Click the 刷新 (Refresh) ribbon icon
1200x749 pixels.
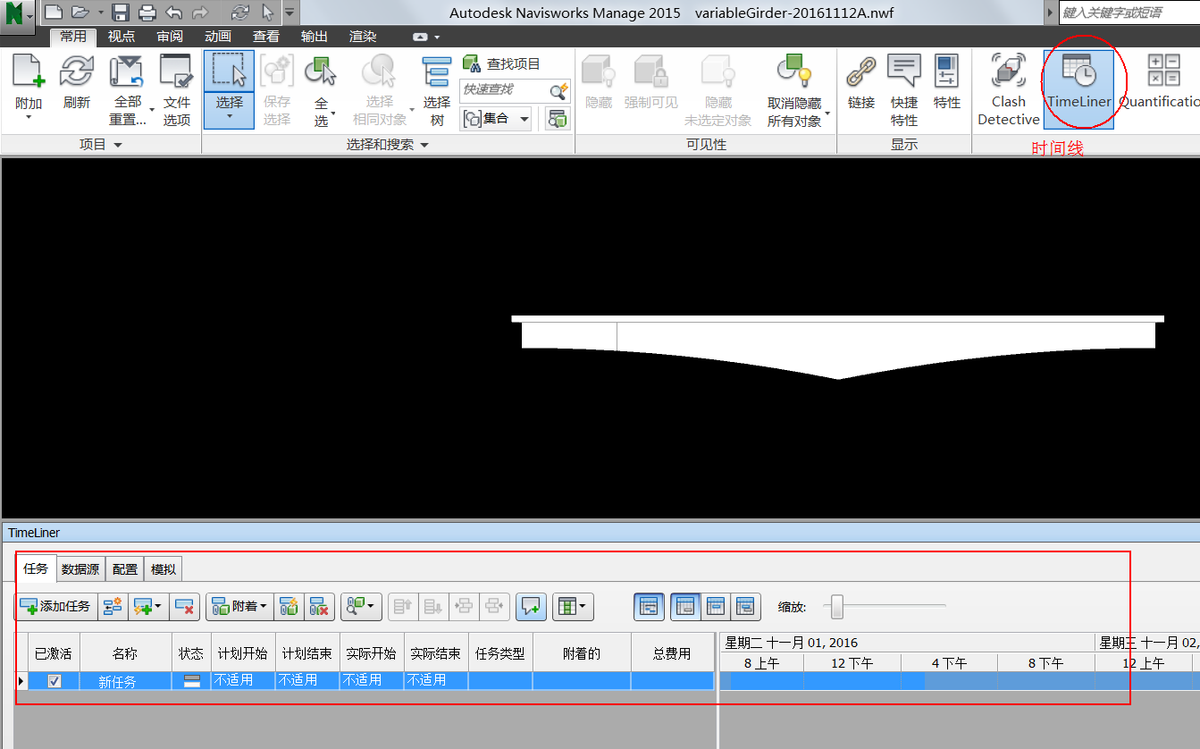pos(77,72)
